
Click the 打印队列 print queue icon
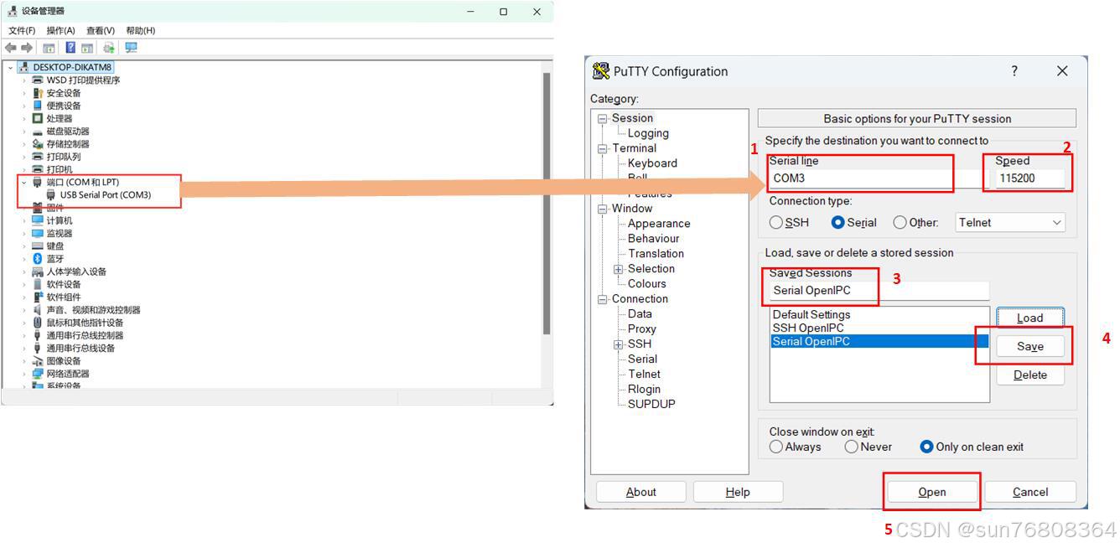(x=38, y=157)
